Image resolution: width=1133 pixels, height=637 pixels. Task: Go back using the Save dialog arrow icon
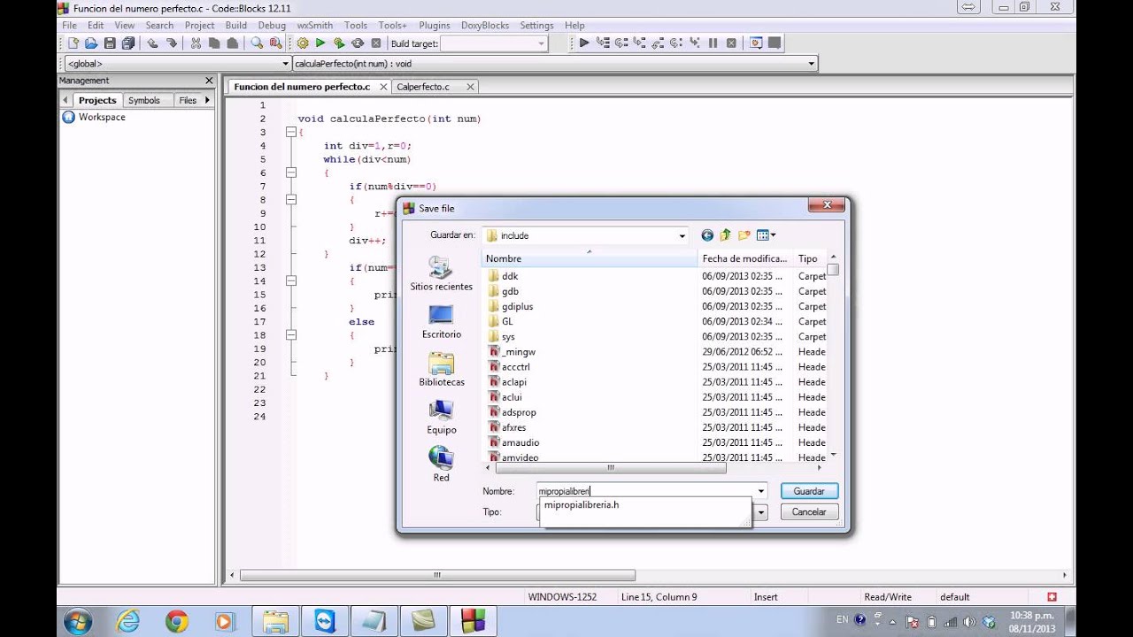(x=707, y=235)
